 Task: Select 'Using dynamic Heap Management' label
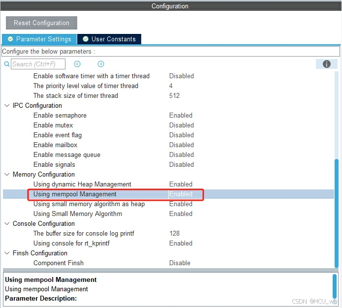82,185
